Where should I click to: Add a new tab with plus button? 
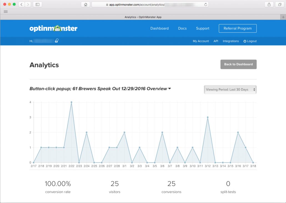pyautogui.click(x=283, y=17)
